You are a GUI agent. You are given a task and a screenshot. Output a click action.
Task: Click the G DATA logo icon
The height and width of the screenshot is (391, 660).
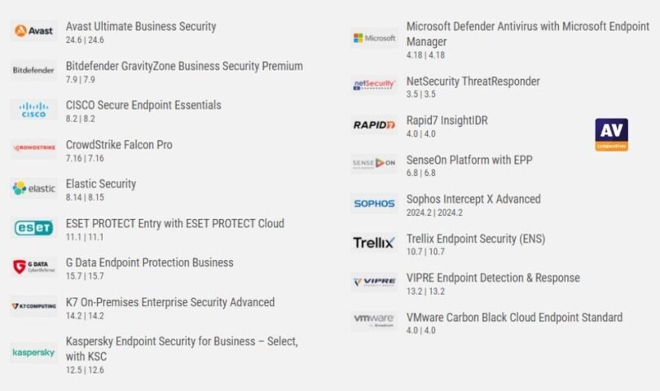click(34, 267)
